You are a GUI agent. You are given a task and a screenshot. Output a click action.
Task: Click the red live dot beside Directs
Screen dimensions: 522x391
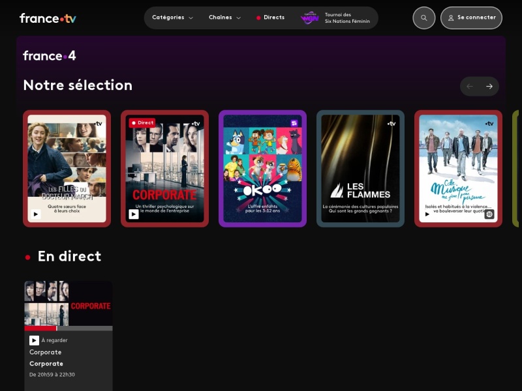click(x=258, y=18)
